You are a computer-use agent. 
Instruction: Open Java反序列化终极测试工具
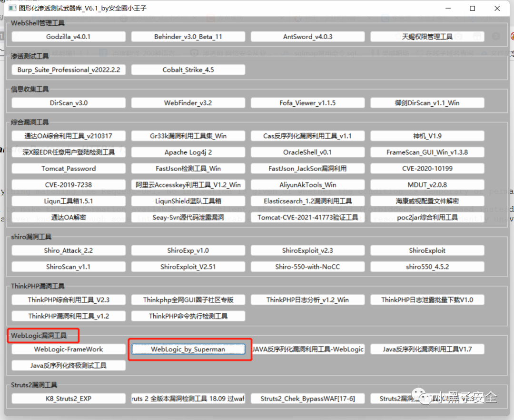click(69, 366)
